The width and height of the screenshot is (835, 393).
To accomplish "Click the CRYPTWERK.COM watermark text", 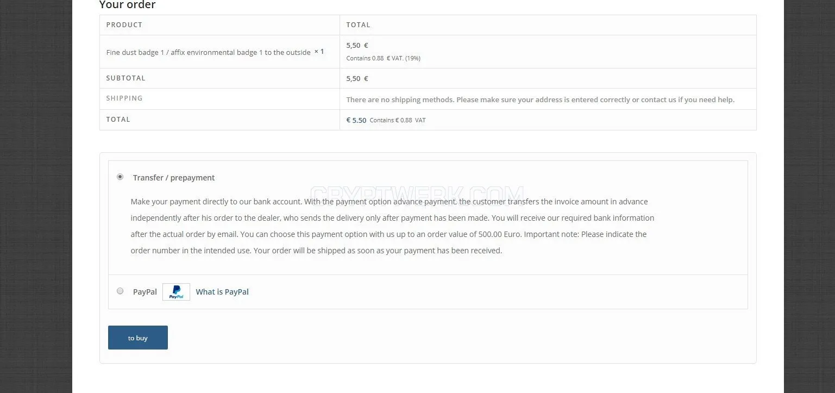I will [417, 195].
